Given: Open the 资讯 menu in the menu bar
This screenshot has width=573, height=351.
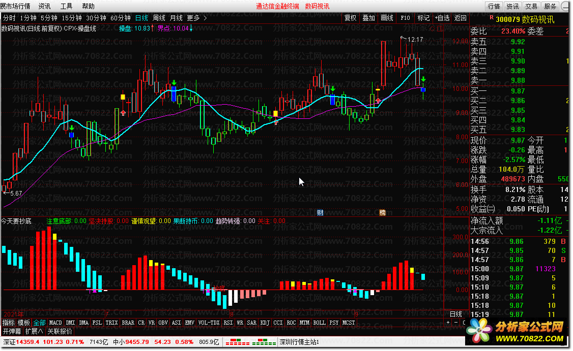Looking at the screenshot, I should pyautogui.click(x=45, y=6).
